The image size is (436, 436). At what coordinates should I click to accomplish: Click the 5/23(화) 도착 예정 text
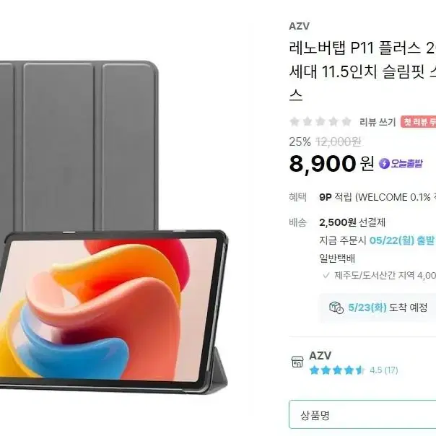(388, 308)
